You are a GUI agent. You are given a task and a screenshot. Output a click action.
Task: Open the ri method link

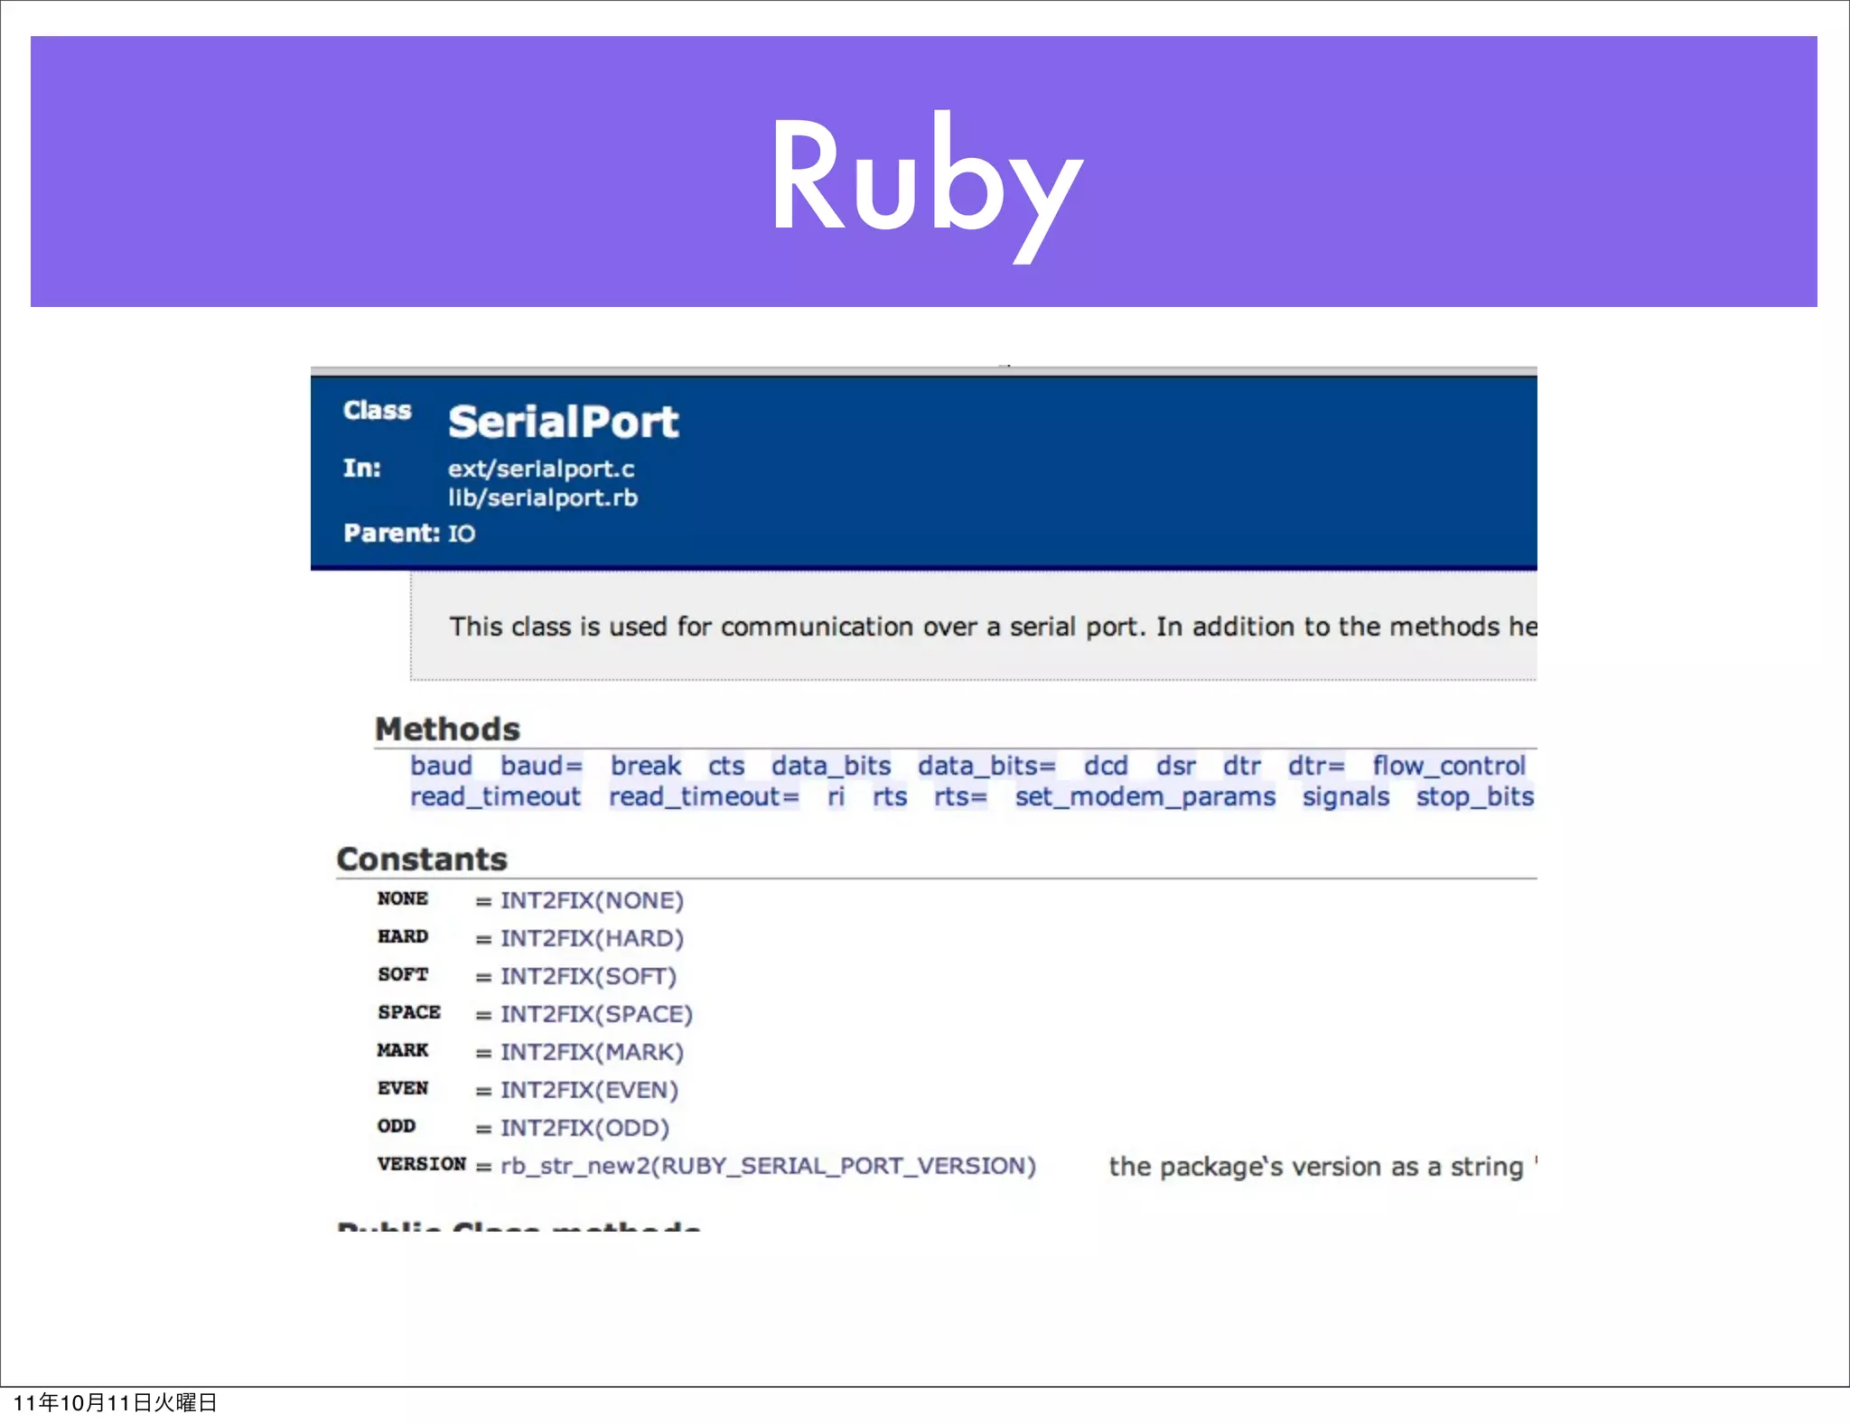click(836, 796)
